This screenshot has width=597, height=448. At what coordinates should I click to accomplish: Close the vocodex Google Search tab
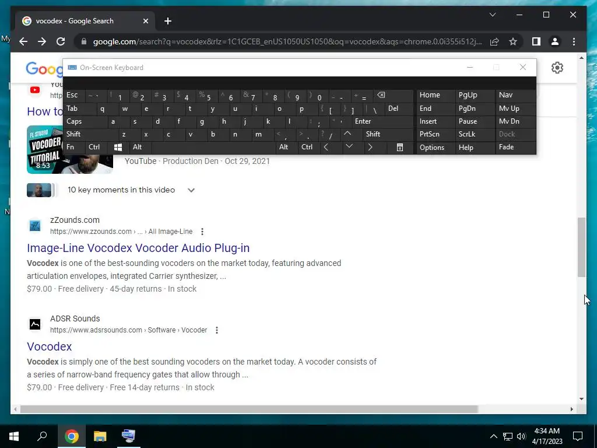pos(145,21)
